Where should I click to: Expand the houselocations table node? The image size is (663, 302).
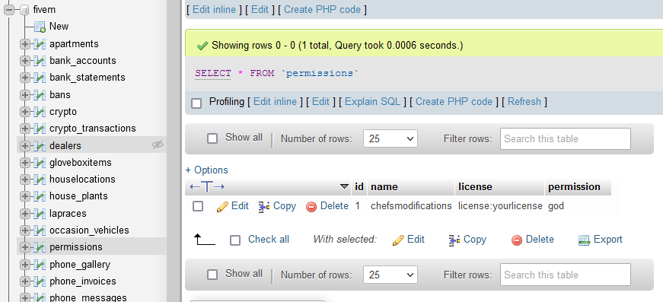pos(25,180)
